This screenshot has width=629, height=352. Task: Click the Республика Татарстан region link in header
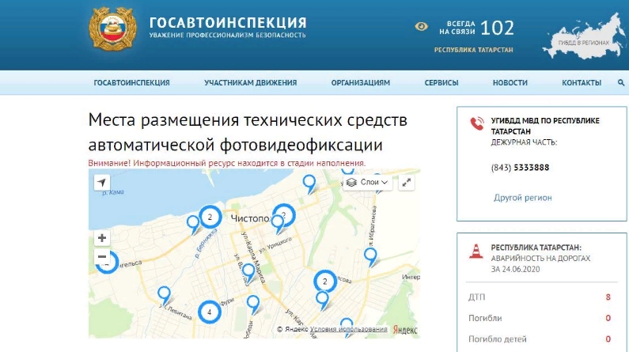pos(473,50)
